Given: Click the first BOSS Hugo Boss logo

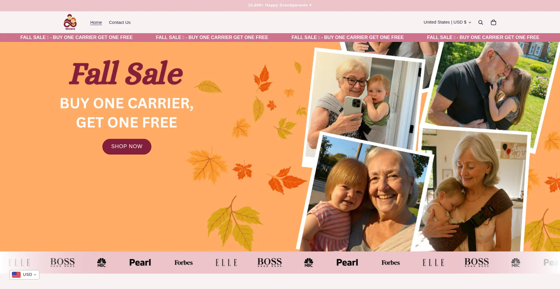Looking at the screenshot, I should pos(62,262).
